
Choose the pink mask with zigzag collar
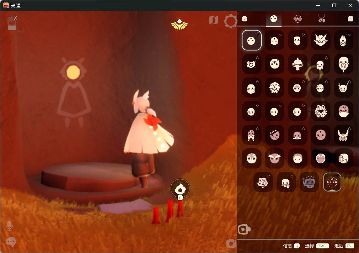coord(298,135)
